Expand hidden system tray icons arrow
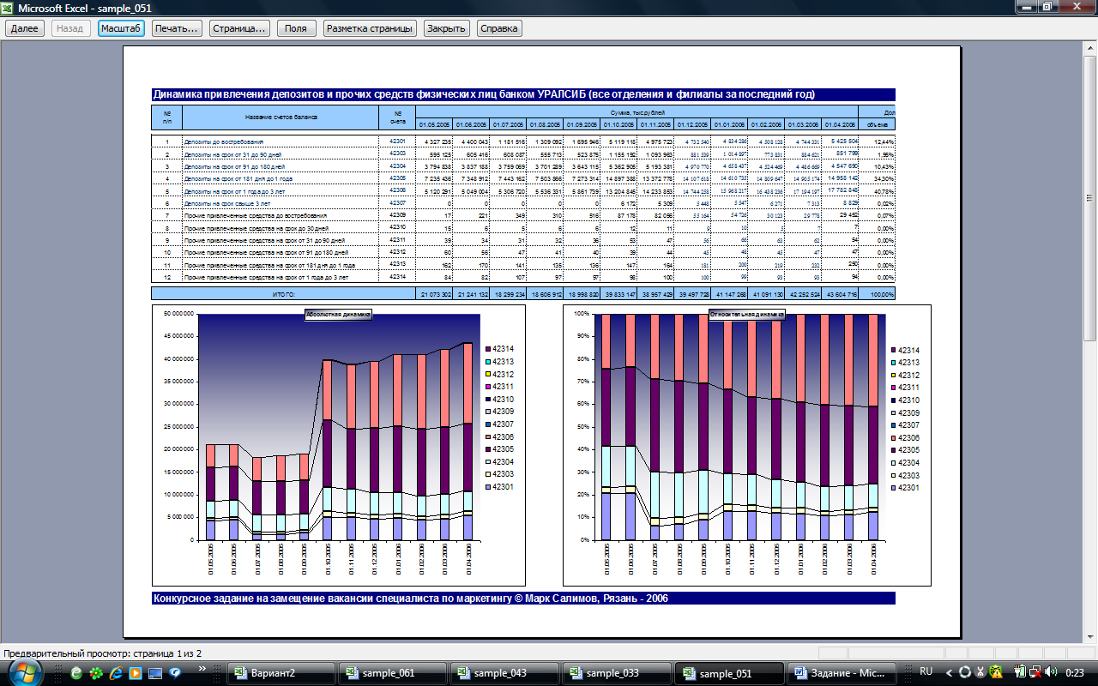The height and width of the screenshot is (686, 1098). [947, 673]
